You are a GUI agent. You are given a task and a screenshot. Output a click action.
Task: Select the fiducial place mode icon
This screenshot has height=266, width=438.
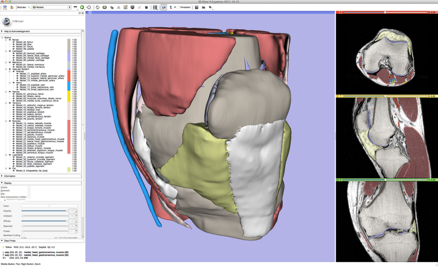[x=171, y=7]
